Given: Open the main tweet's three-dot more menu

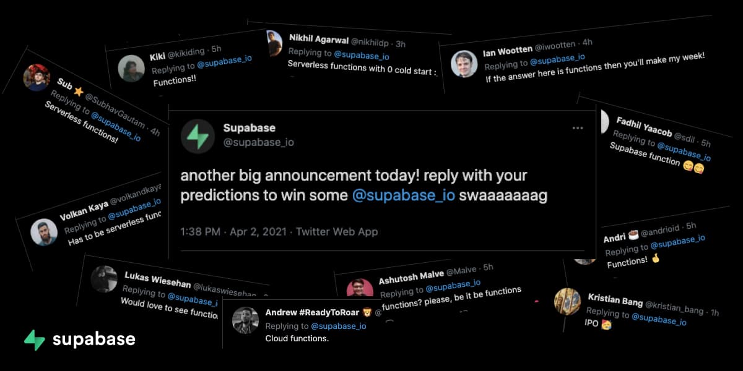Looking at the screenshot, I should [x=577, y=128].
